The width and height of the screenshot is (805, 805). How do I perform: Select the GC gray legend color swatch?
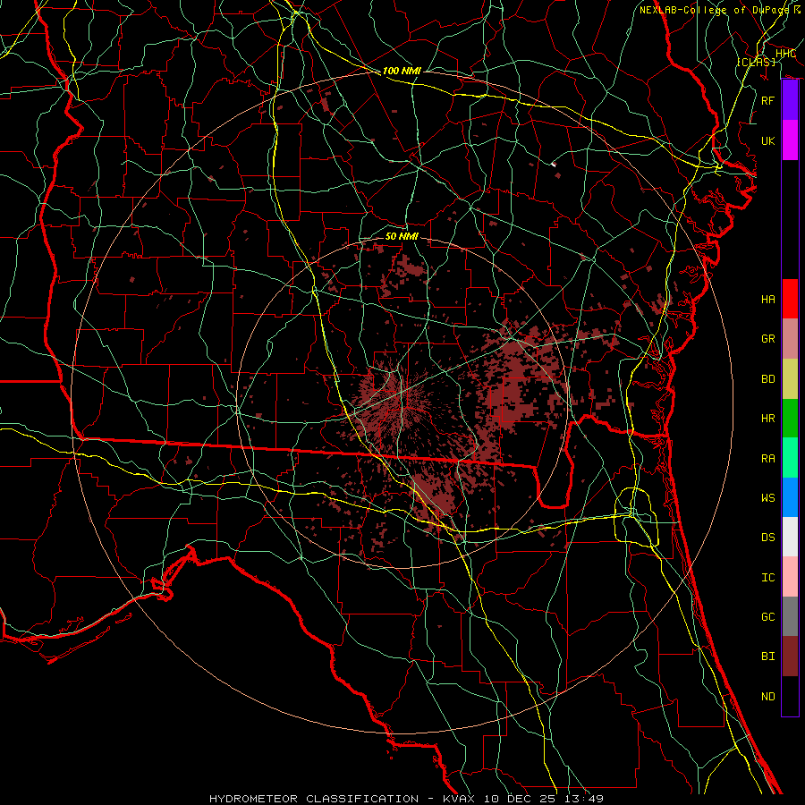coord(790,616)
